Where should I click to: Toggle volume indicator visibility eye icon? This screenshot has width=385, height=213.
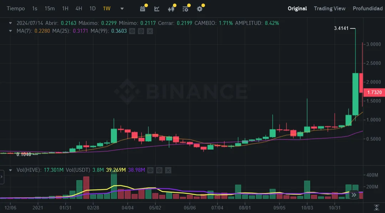pos(150,170)
